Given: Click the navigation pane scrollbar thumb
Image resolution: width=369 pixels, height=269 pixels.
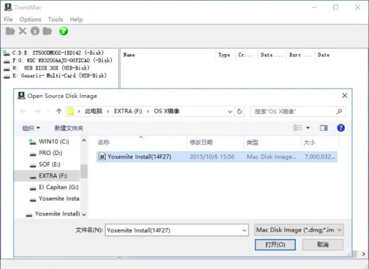Looking at the screenshot, I should (x=84, y=171).
